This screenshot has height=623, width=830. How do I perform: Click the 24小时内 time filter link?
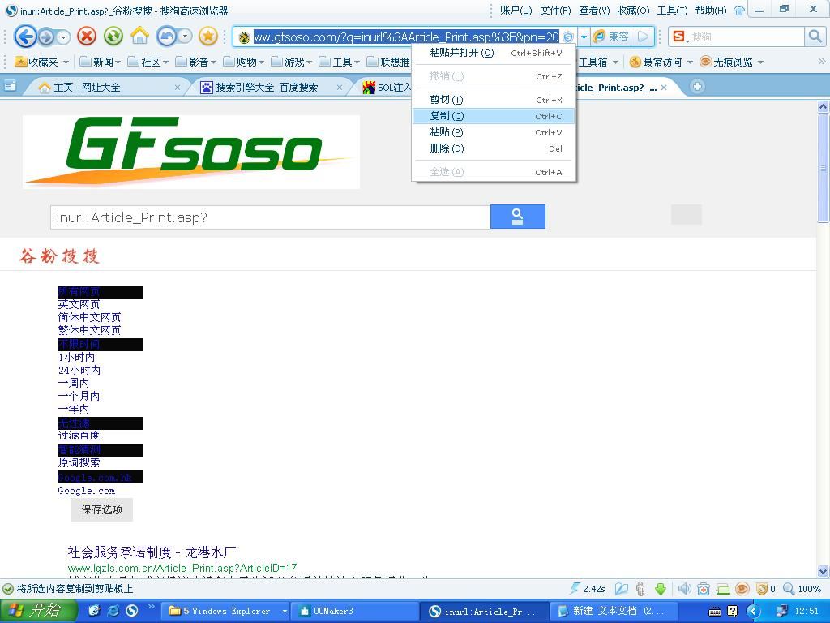(79, 370)
